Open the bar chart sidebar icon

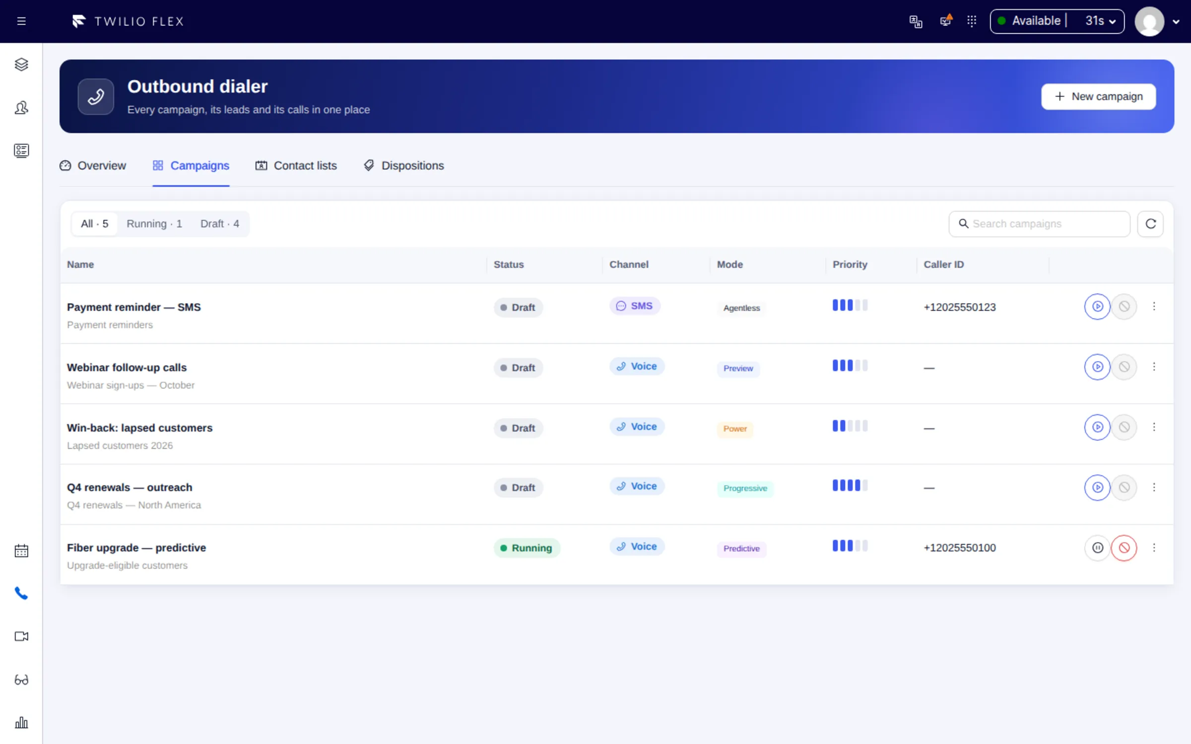pos(21,723)
